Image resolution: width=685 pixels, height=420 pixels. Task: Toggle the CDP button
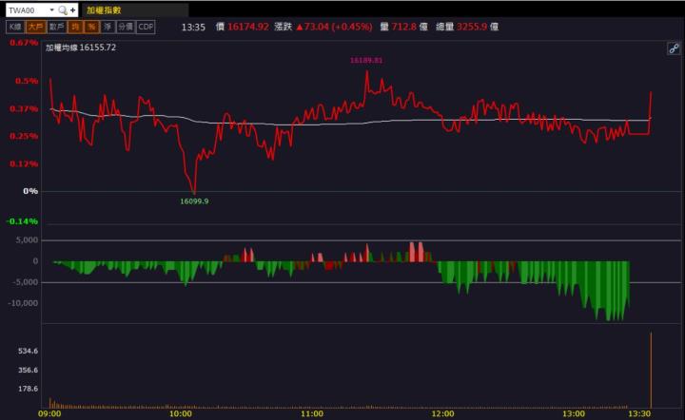[x=146, y=27]
